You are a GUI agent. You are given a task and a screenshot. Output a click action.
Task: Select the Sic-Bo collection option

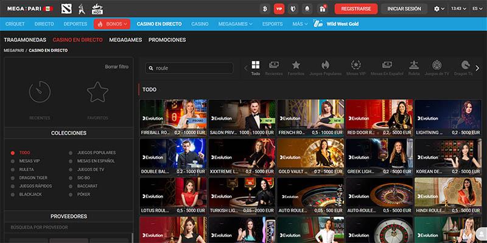(x=80, y=178)
